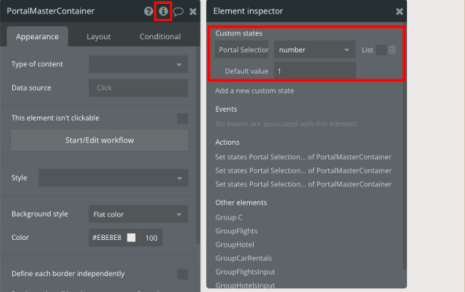Open the Type of content dropdown
The image size is (465, 292).
pos(138,65)
